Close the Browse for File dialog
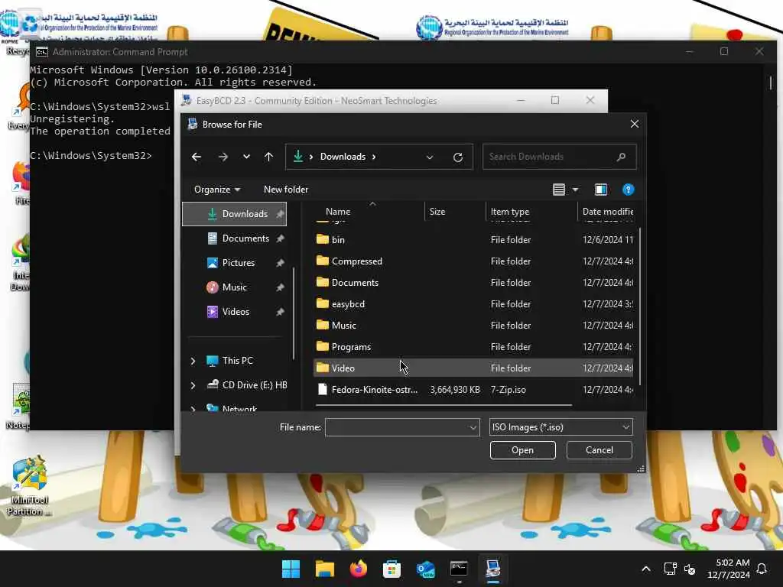Image resolution: width=783 pixels, height=587 pixels. click(634, 124)
